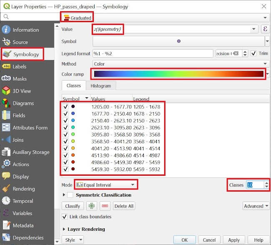
Task: Open the Advanced dropdown menu
Action: pyautogui.click(x=256, y=206)
